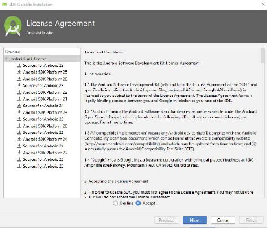Select the Decline radio button
267x228 pixels.
[x=115, y=203]
